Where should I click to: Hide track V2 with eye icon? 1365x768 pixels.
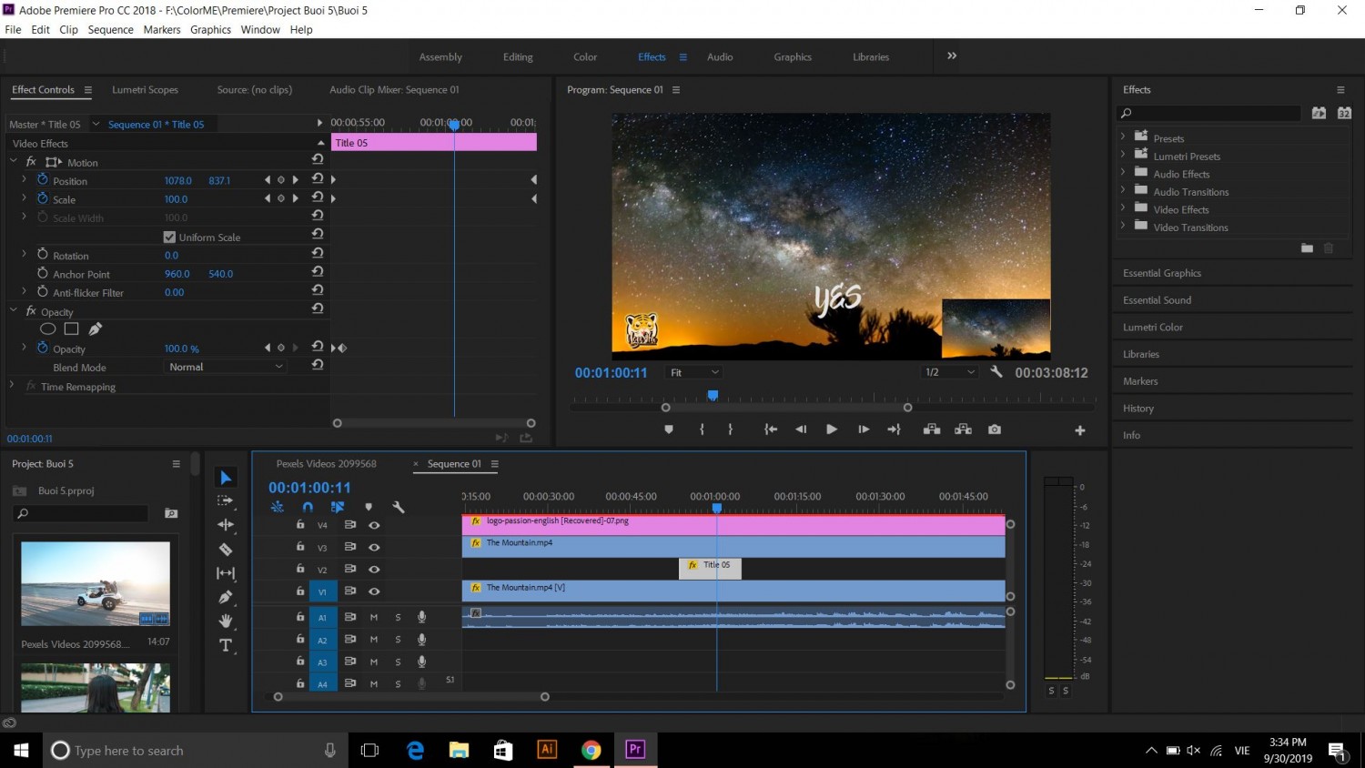(374, 569)
